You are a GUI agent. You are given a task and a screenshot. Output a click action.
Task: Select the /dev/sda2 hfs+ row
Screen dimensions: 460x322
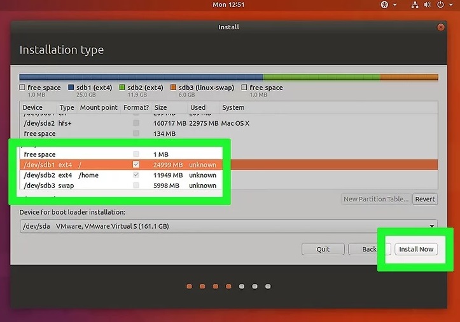pyautogui.click(x=228, y=123)
